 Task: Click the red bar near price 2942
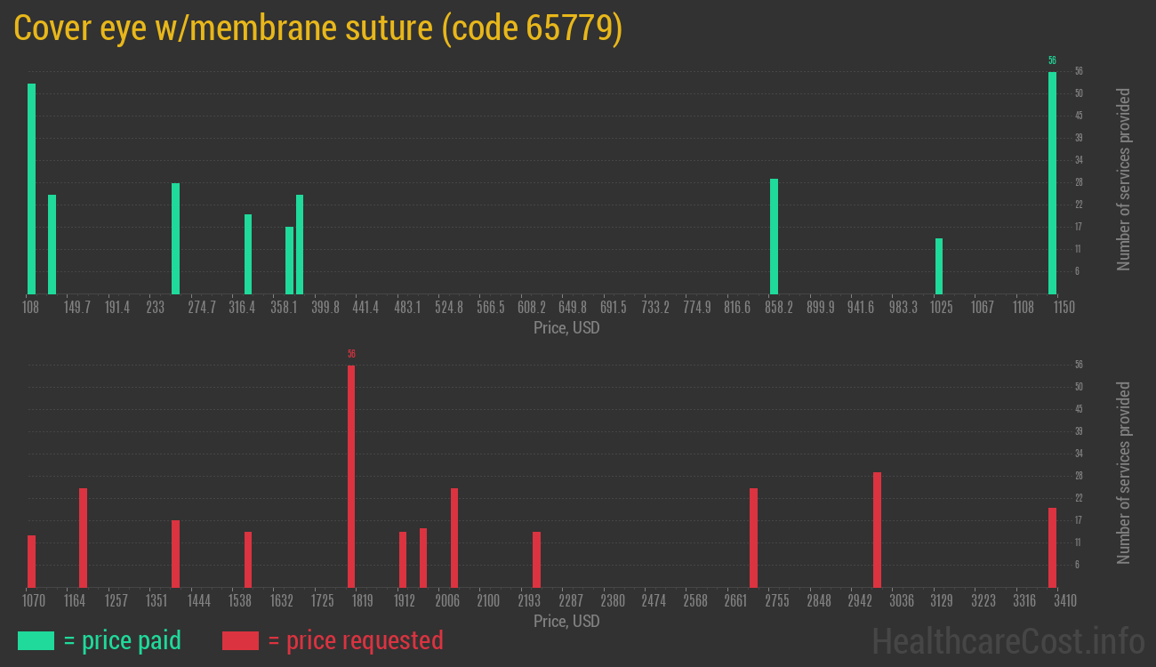877,529
